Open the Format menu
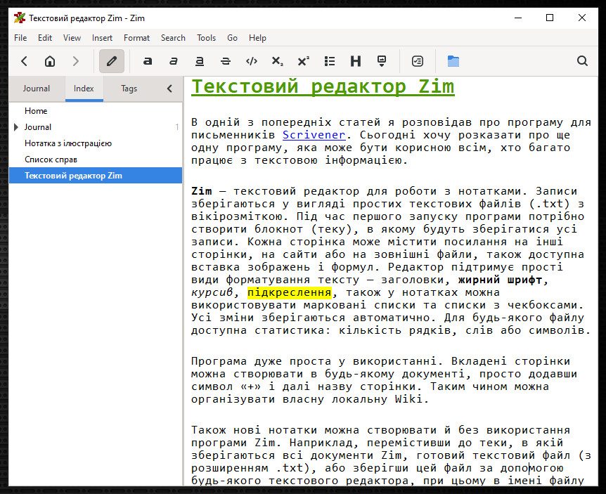This screenshot has height=494, width=606. 136,38
